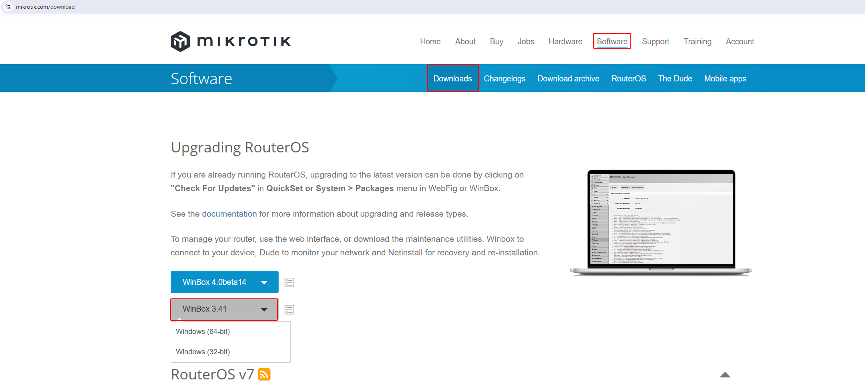Click the Software title in blue banner
This screenshot has width=865, height=391.
pyautogui.click(x=201, y=79)
